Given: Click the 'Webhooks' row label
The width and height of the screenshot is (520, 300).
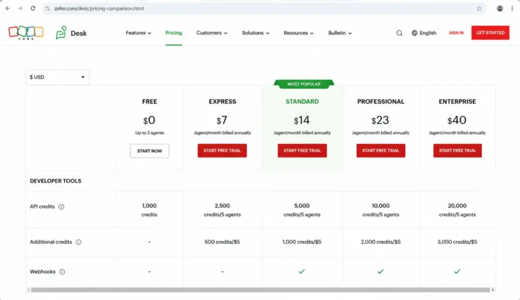Looking at the screenshot, I should (x=43, y=272).
